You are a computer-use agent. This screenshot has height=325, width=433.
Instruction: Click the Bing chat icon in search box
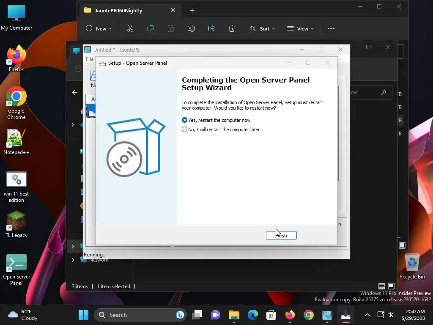tap(180, 315)
